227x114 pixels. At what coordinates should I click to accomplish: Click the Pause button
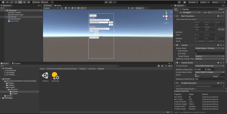coord(110,2)
